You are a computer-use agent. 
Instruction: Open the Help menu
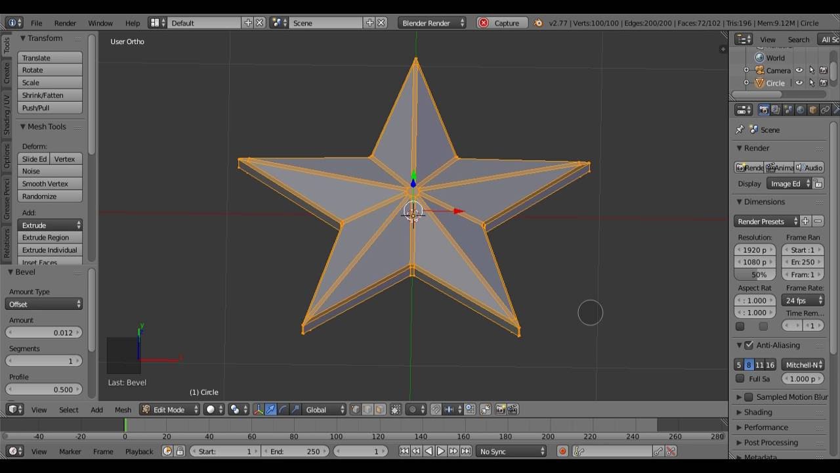click(x=132, y=22)
